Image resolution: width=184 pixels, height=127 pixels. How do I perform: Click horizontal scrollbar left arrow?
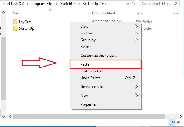tap(10, 116)
